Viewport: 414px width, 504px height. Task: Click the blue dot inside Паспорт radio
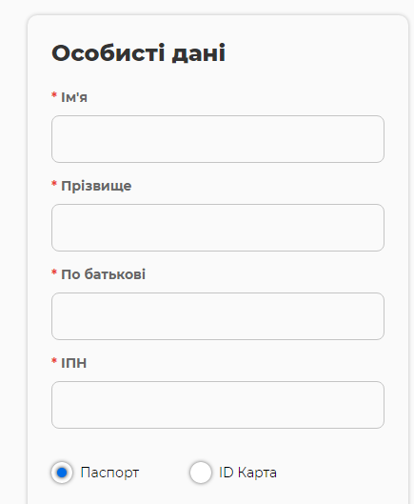pyautogui.click(x=62, y=473)
